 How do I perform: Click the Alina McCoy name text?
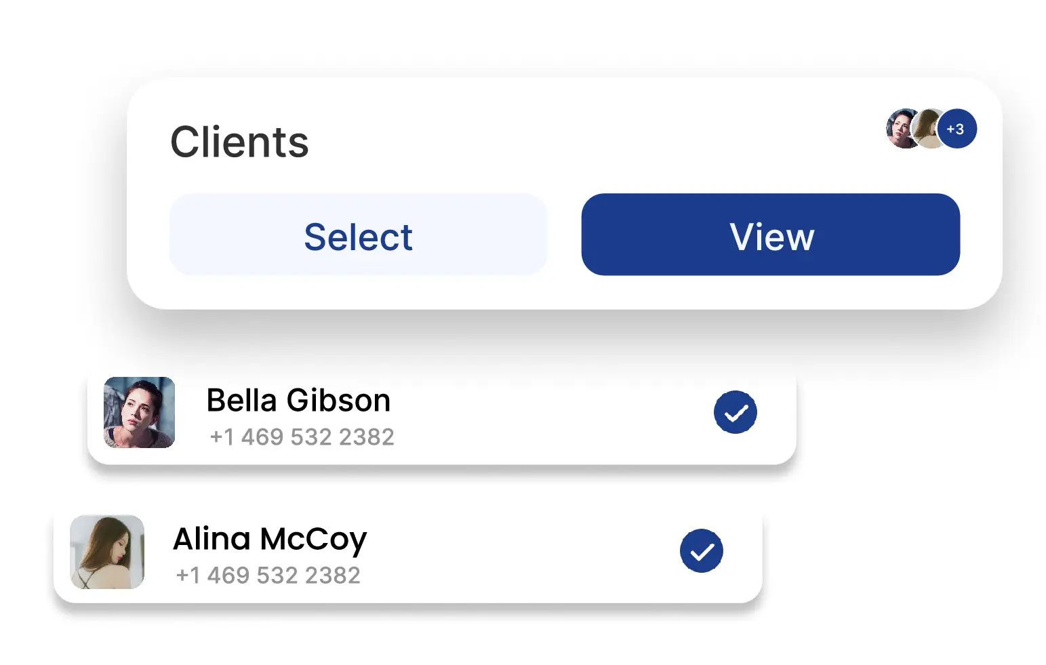coord(270,540)
